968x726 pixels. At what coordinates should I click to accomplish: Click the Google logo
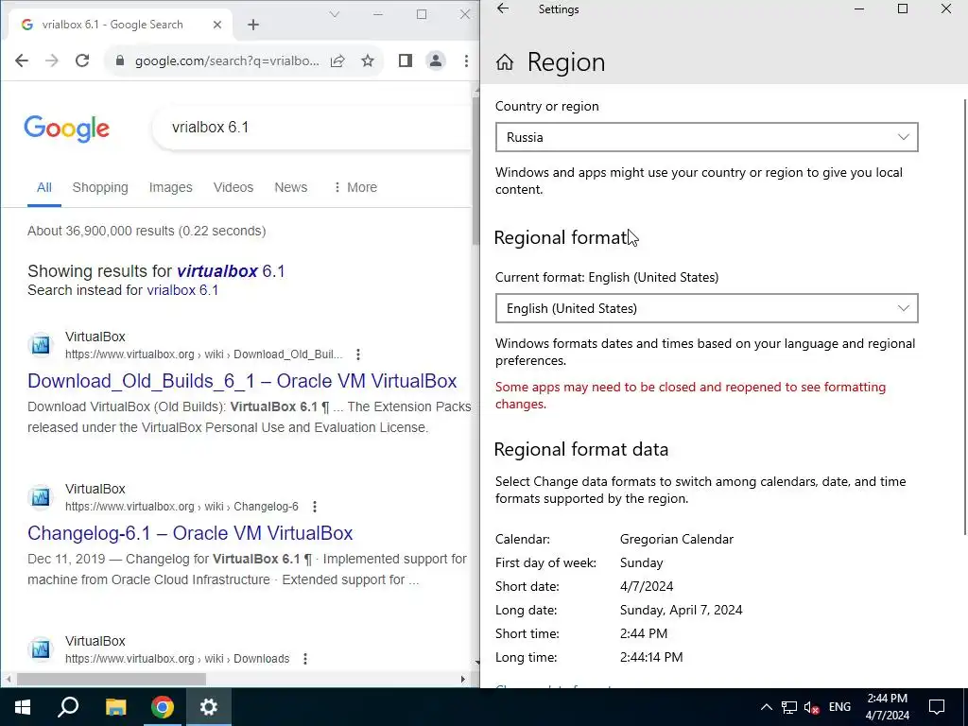coord(67,129)
